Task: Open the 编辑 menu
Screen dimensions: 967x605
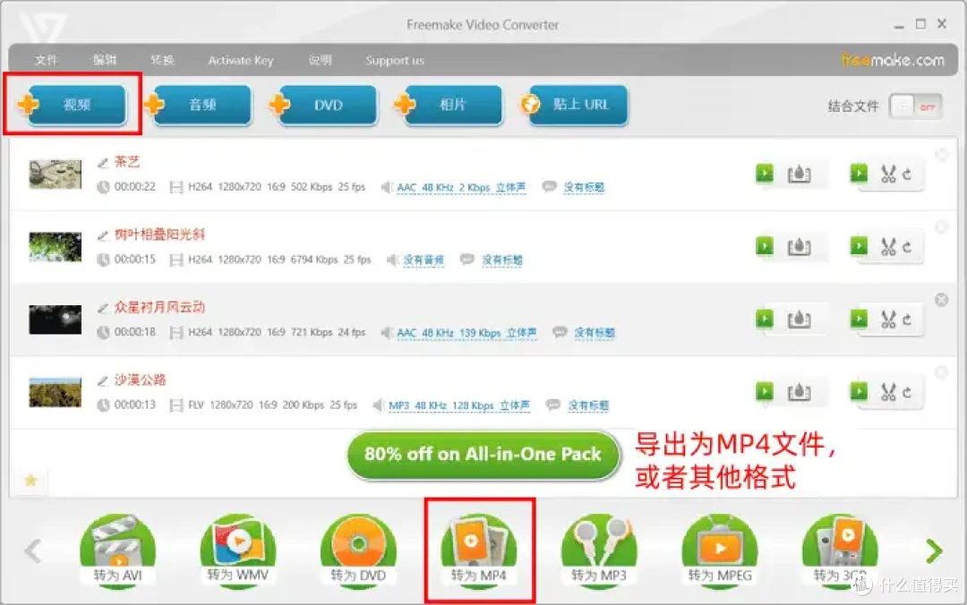Action: click(104, 60)
